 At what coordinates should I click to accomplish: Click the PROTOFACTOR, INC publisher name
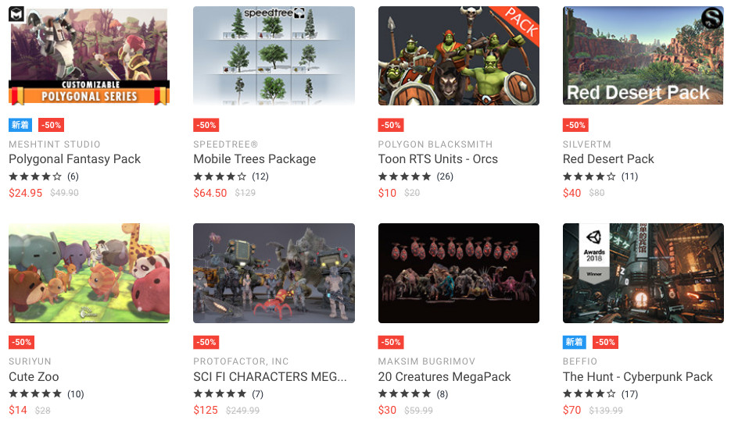[x=241, y=361]
